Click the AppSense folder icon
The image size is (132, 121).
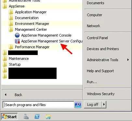point(5,6)
